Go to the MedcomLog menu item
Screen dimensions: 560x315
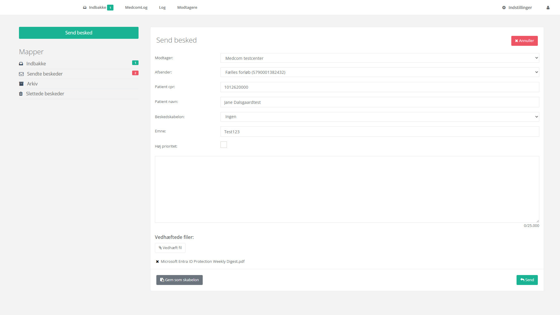pos(136,8)
